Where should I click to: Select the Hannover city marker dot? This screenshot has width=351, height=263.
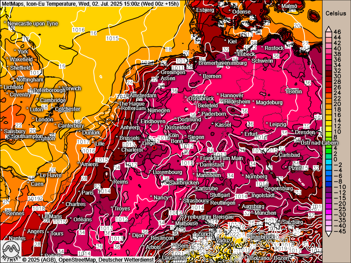218,95
